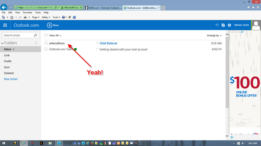Click the IE Home toolbar icon

(x=3, y=17)
